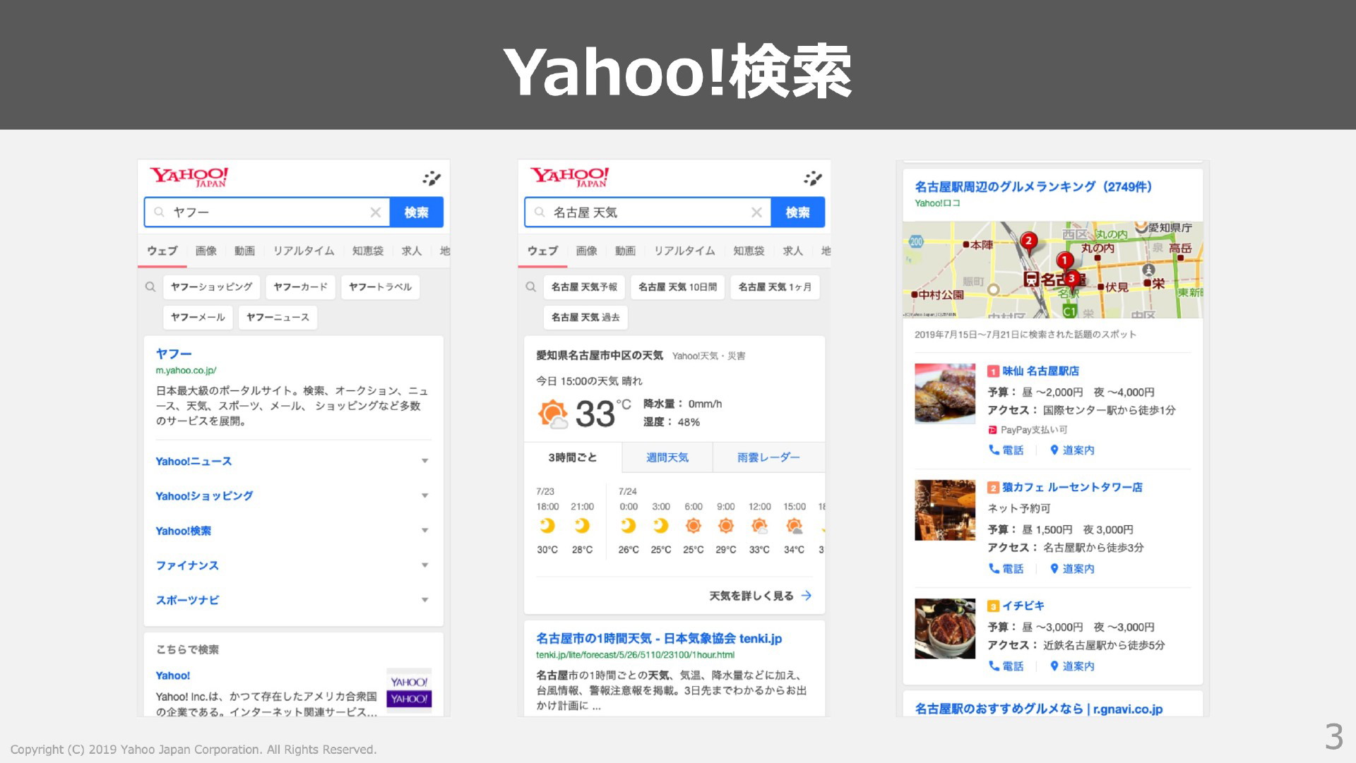1356x763 pixels.
Task: Click the Yahoo! JAPAN logo above the ヤフー search box
Action: coord(189,176)
